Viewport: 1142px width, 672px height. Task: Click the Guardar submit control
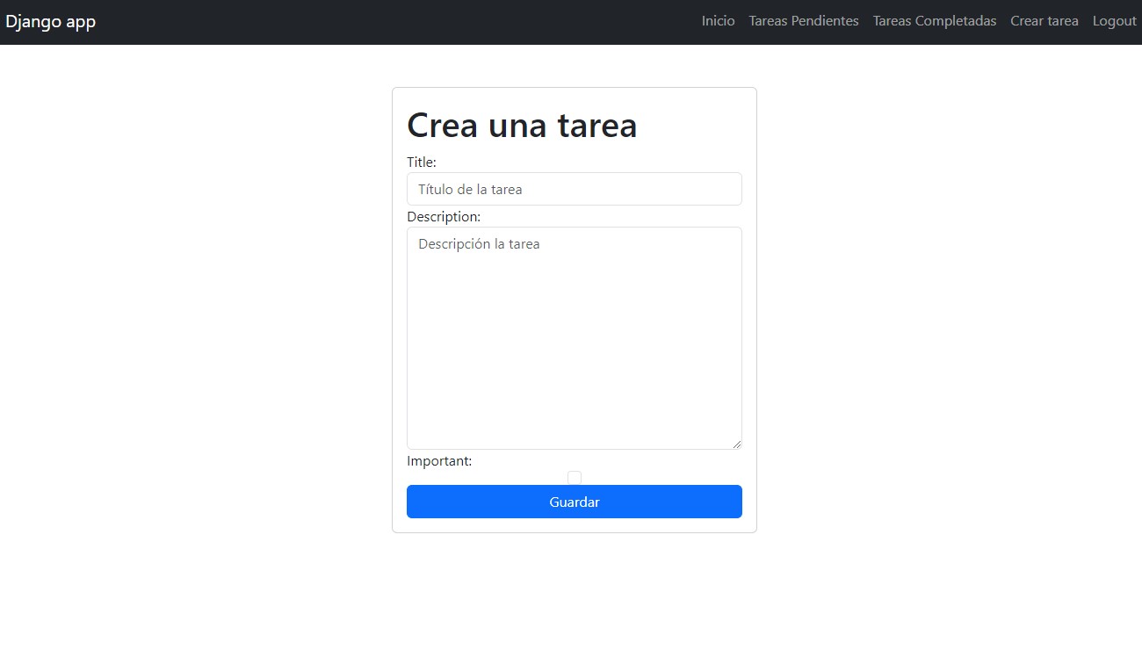[x=574, y=502]
